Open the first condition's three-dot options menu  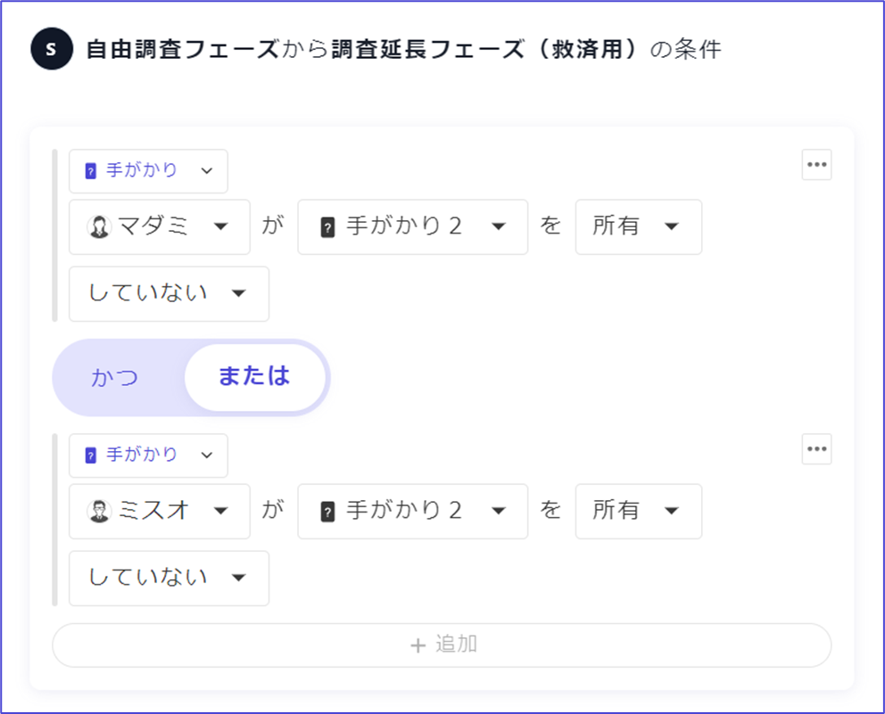coord(816,165)
